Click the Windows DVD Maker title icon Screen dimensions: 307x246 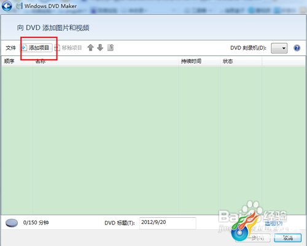click(19, 6)
